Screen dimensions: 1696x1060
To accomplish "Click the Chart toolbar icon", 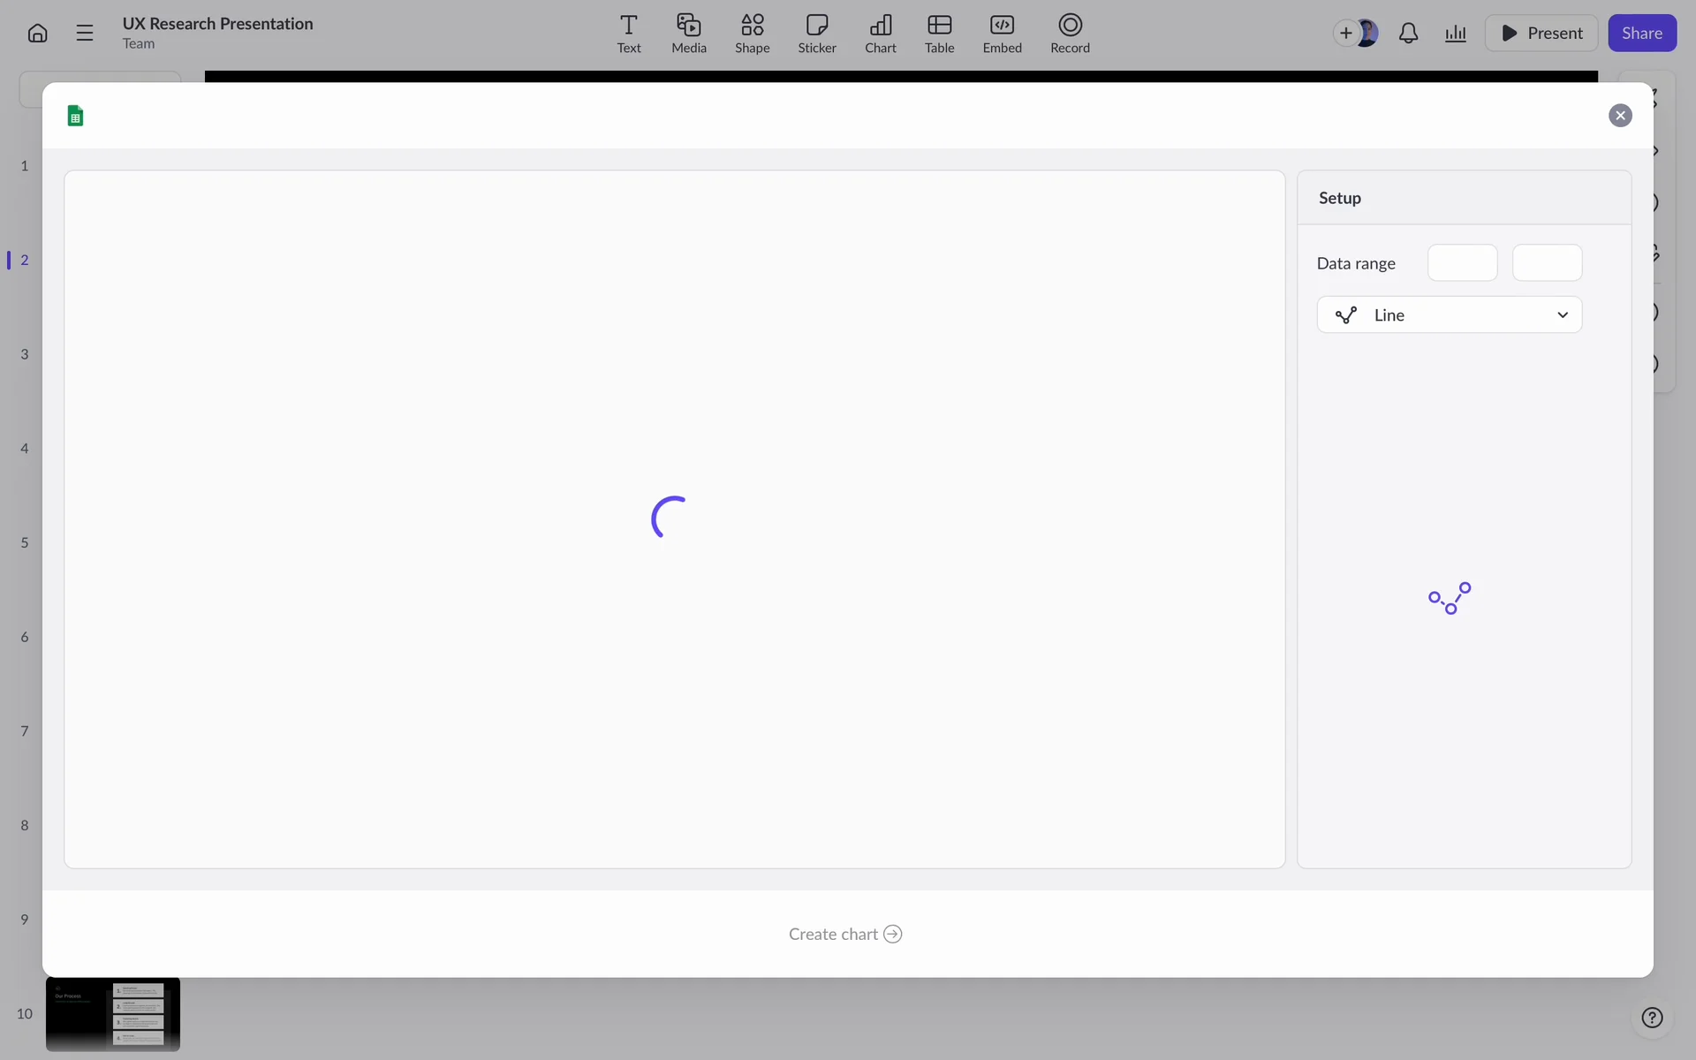I will click(x=880, y=34).
